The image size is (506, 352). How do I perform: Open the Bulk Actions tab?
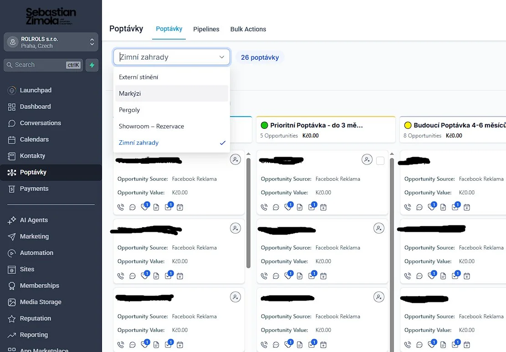pyautogui.click(x=248, y=29)
